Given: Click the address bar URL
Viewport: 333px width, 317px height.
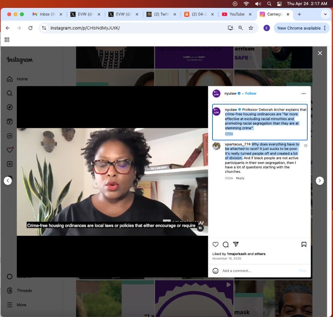Looking at the screenshot, I should pyautogui.click(x=85, y=28).
